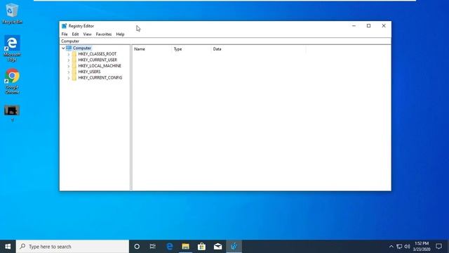Click the taskbar search box
Viewport: 449px width, 253px height.
pos(72,247)
